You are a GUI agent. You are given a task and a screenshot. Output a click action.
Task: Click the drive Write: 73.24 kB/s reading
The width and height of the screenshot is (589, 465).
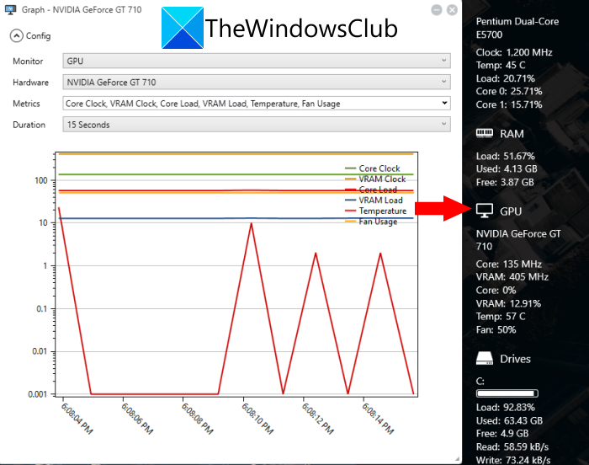(x=513, y=460)
